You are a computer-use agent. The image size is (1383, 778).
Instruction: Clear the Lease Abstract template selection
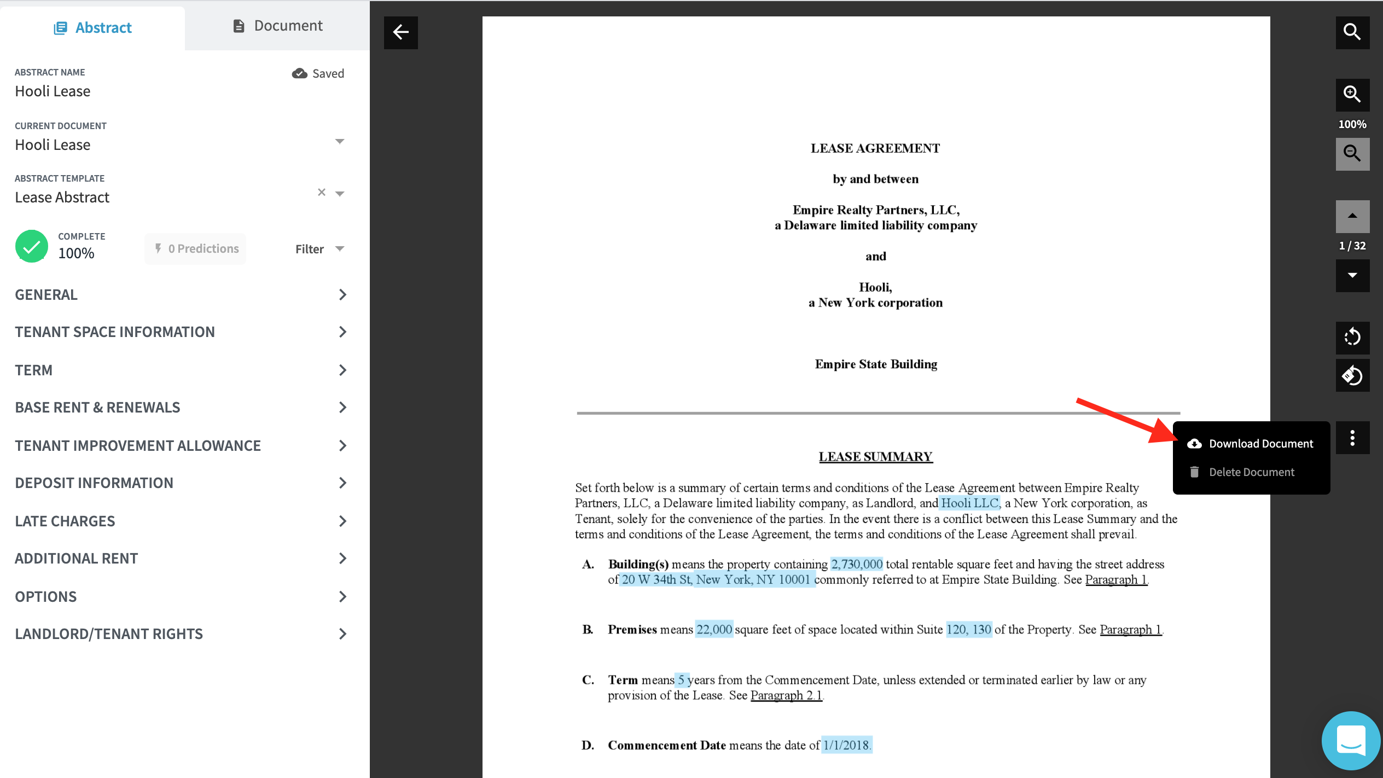pos(322,192)
